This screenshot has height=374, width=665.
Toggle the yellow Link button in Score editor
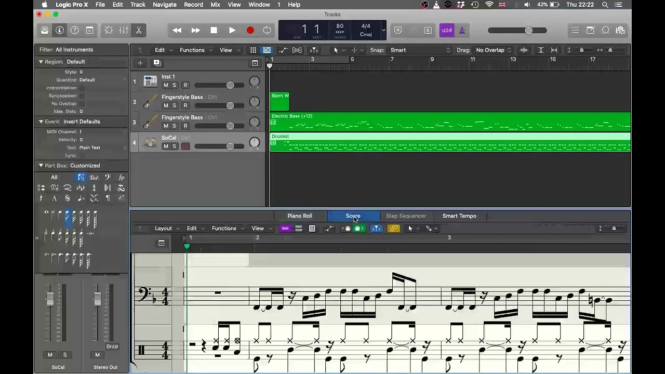394,228
